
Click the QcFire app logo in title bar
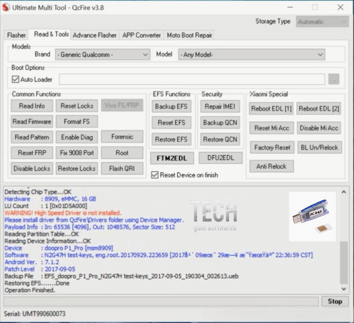tap(6, 7)
